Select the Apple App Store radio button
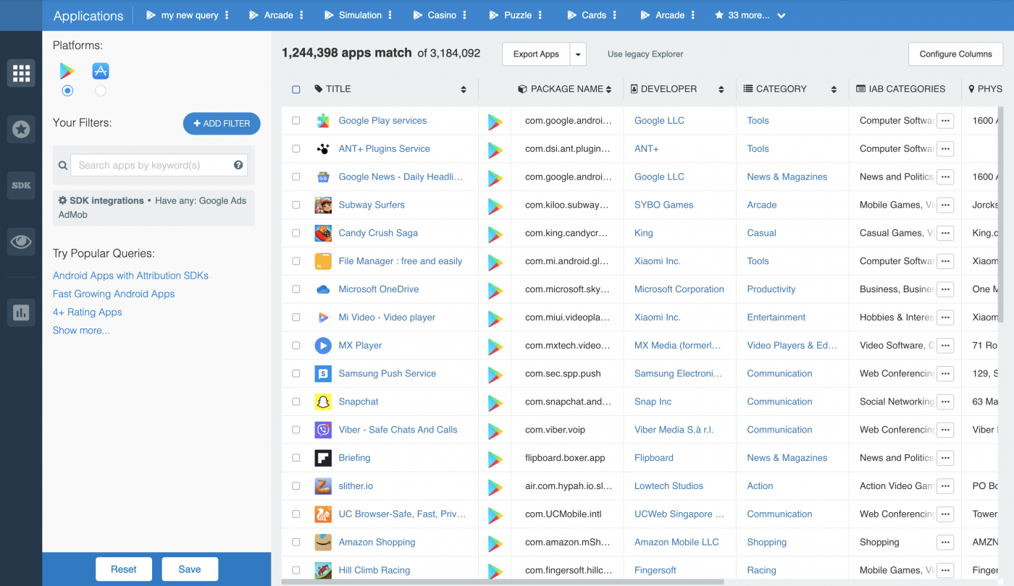The width and height of the screenshot is (1014, 586). 101,90
